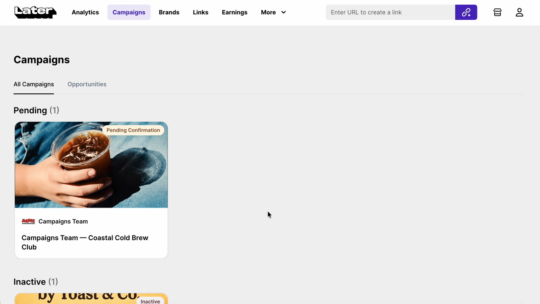
Task: Open the storefront icon
Action: tap(497, 12)
